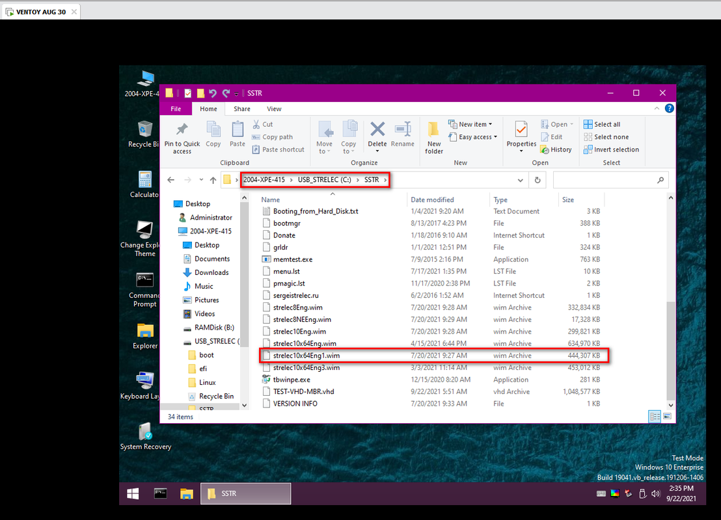The height and width of the screenshot is (520, 721).
Task: Click Copy path in Clipboard group
Action: pyautogui.click(x=272, y=137)
